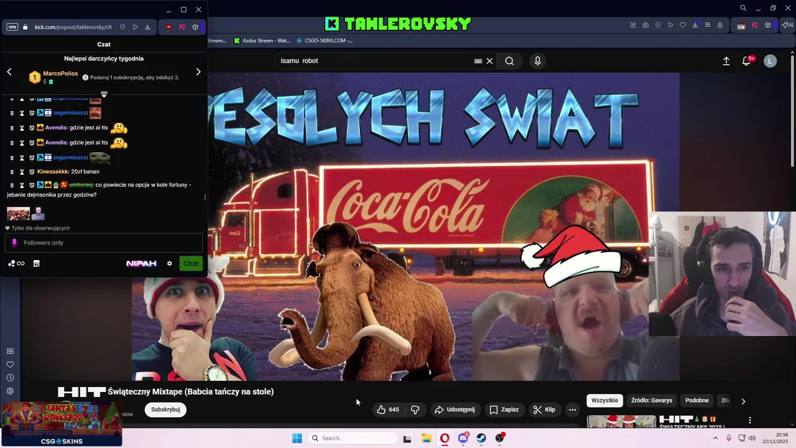Open chat settings gear icon

click(169, 263)
